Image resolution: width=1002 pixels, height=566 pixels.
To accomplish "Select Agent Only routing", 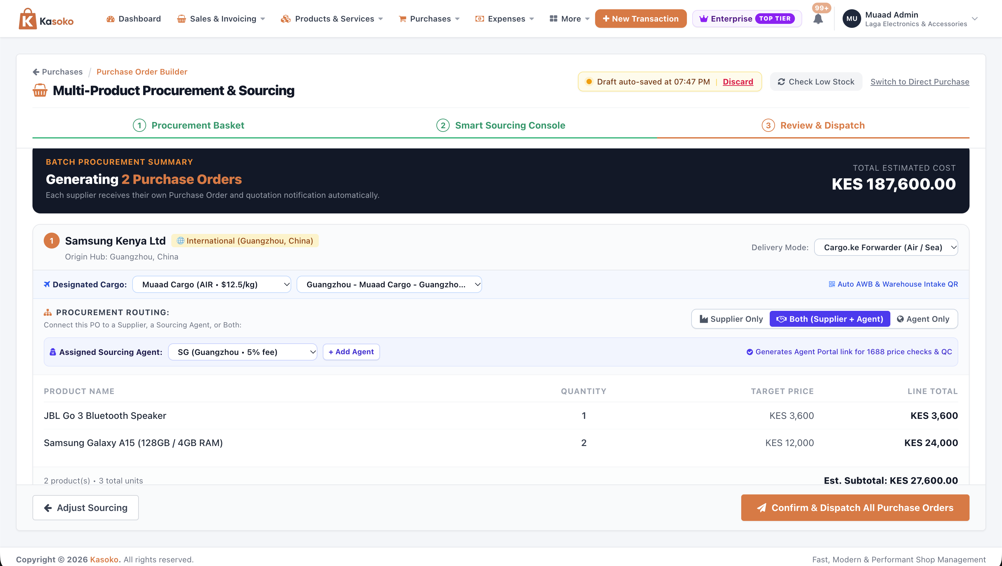I will pyautogui.click(x=923, y=319).
